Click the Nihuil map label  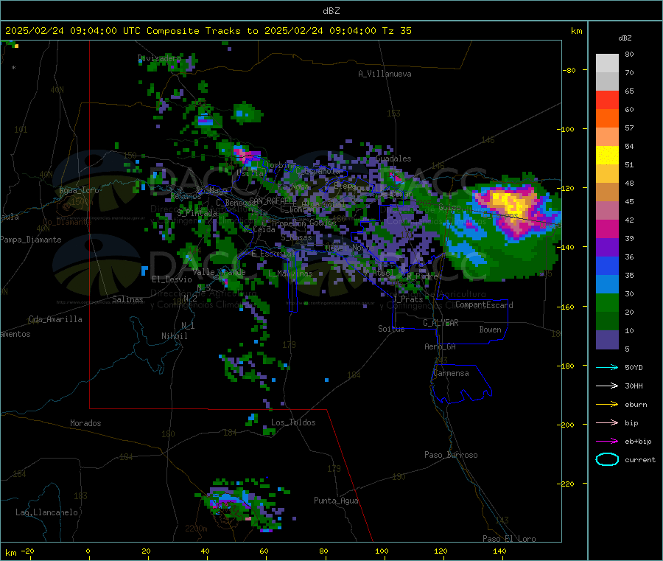pyautogui.click(x=174, y=336)
